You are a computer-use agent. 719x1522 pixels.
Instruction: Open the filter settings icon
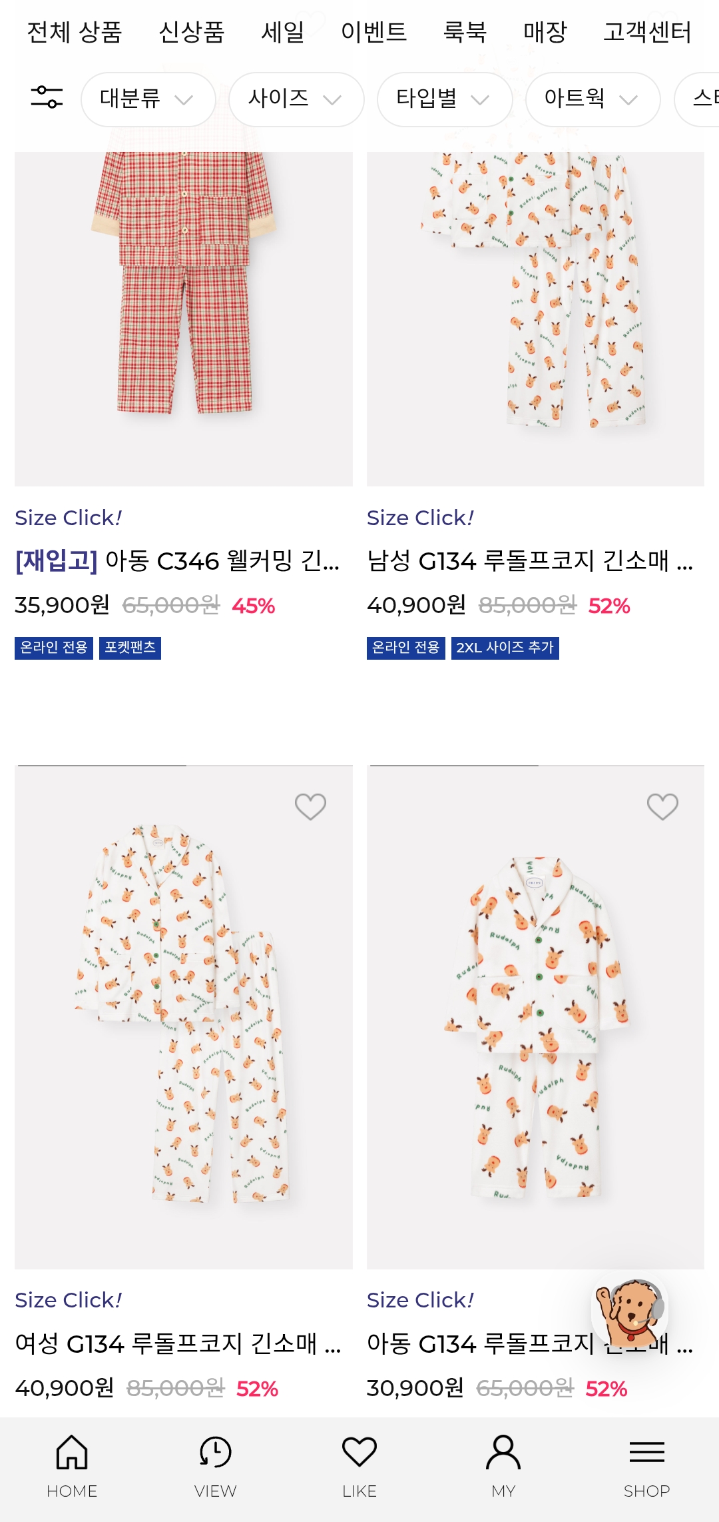(47, 98)
